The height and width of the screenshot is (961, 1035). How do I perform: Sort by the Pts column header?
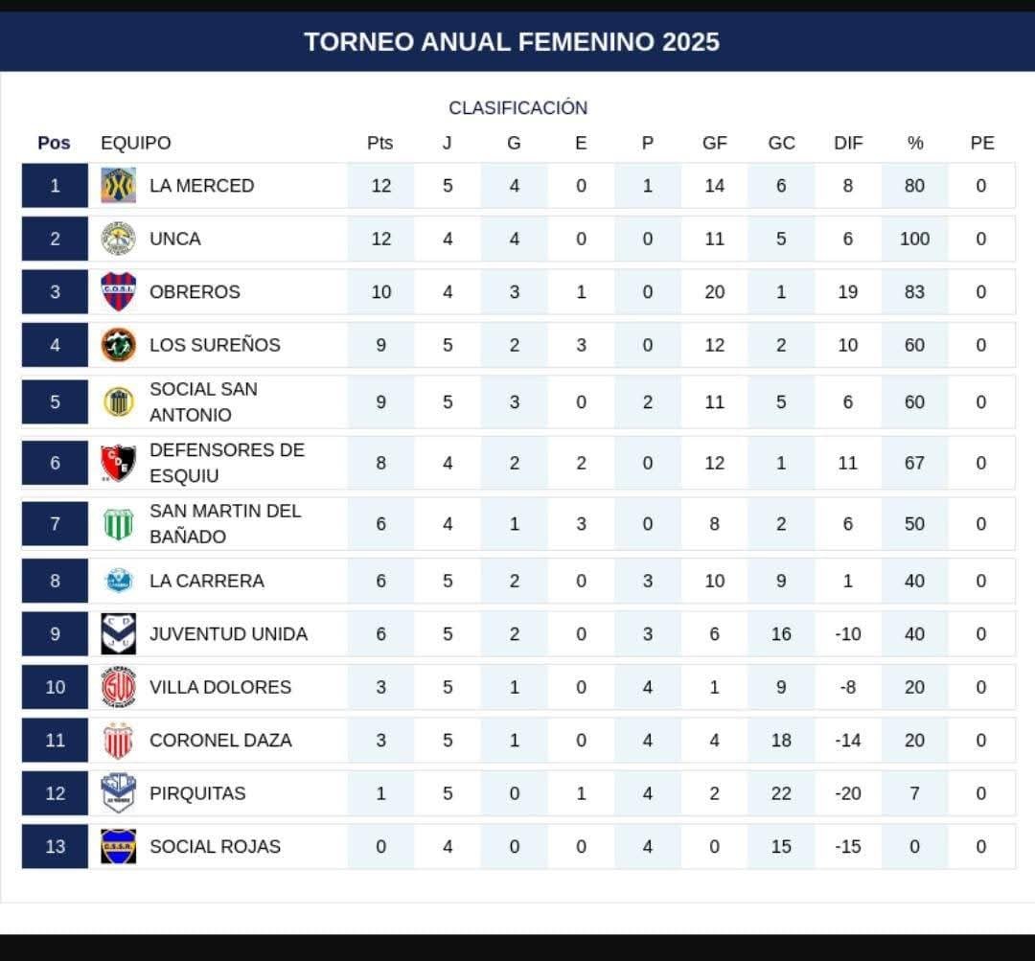click(380, 143)
